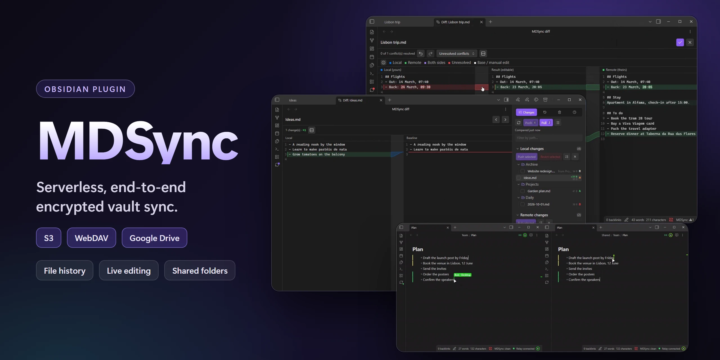Toggle the diff layout icon next to Unresolved conflicts
Screen dimensions: 720x360
click(x=483, y=53)
